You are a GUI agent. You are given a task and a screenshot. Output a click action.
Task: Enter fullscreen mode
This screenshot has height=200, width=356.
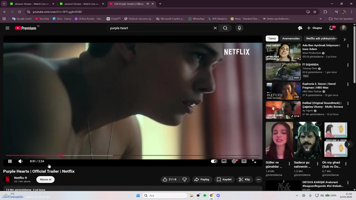click(254, 161)
